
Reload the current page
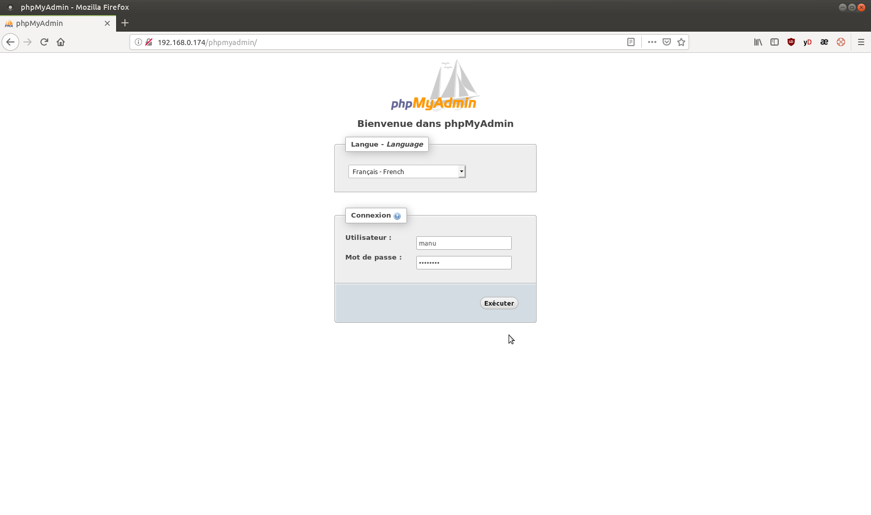click(44, 42)
